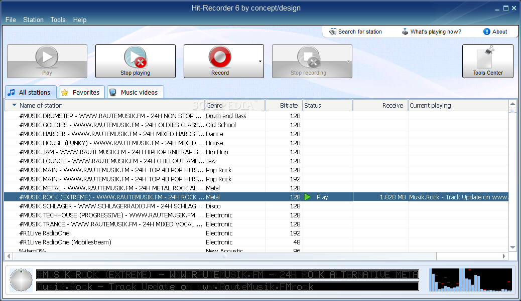Click the audio spectrum visualizer
The height and width of the screenshot is (301, 521).
click(x=470, y=280)
